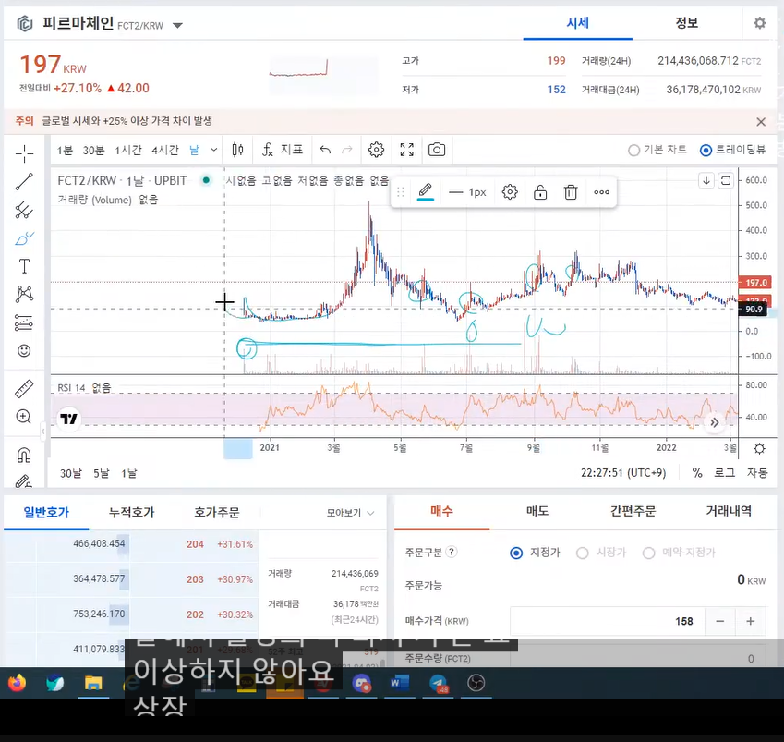This screenshot has height=742, width=784.
Task: Select the 4시간 timeframe
Action: click(x=165, y=150)
